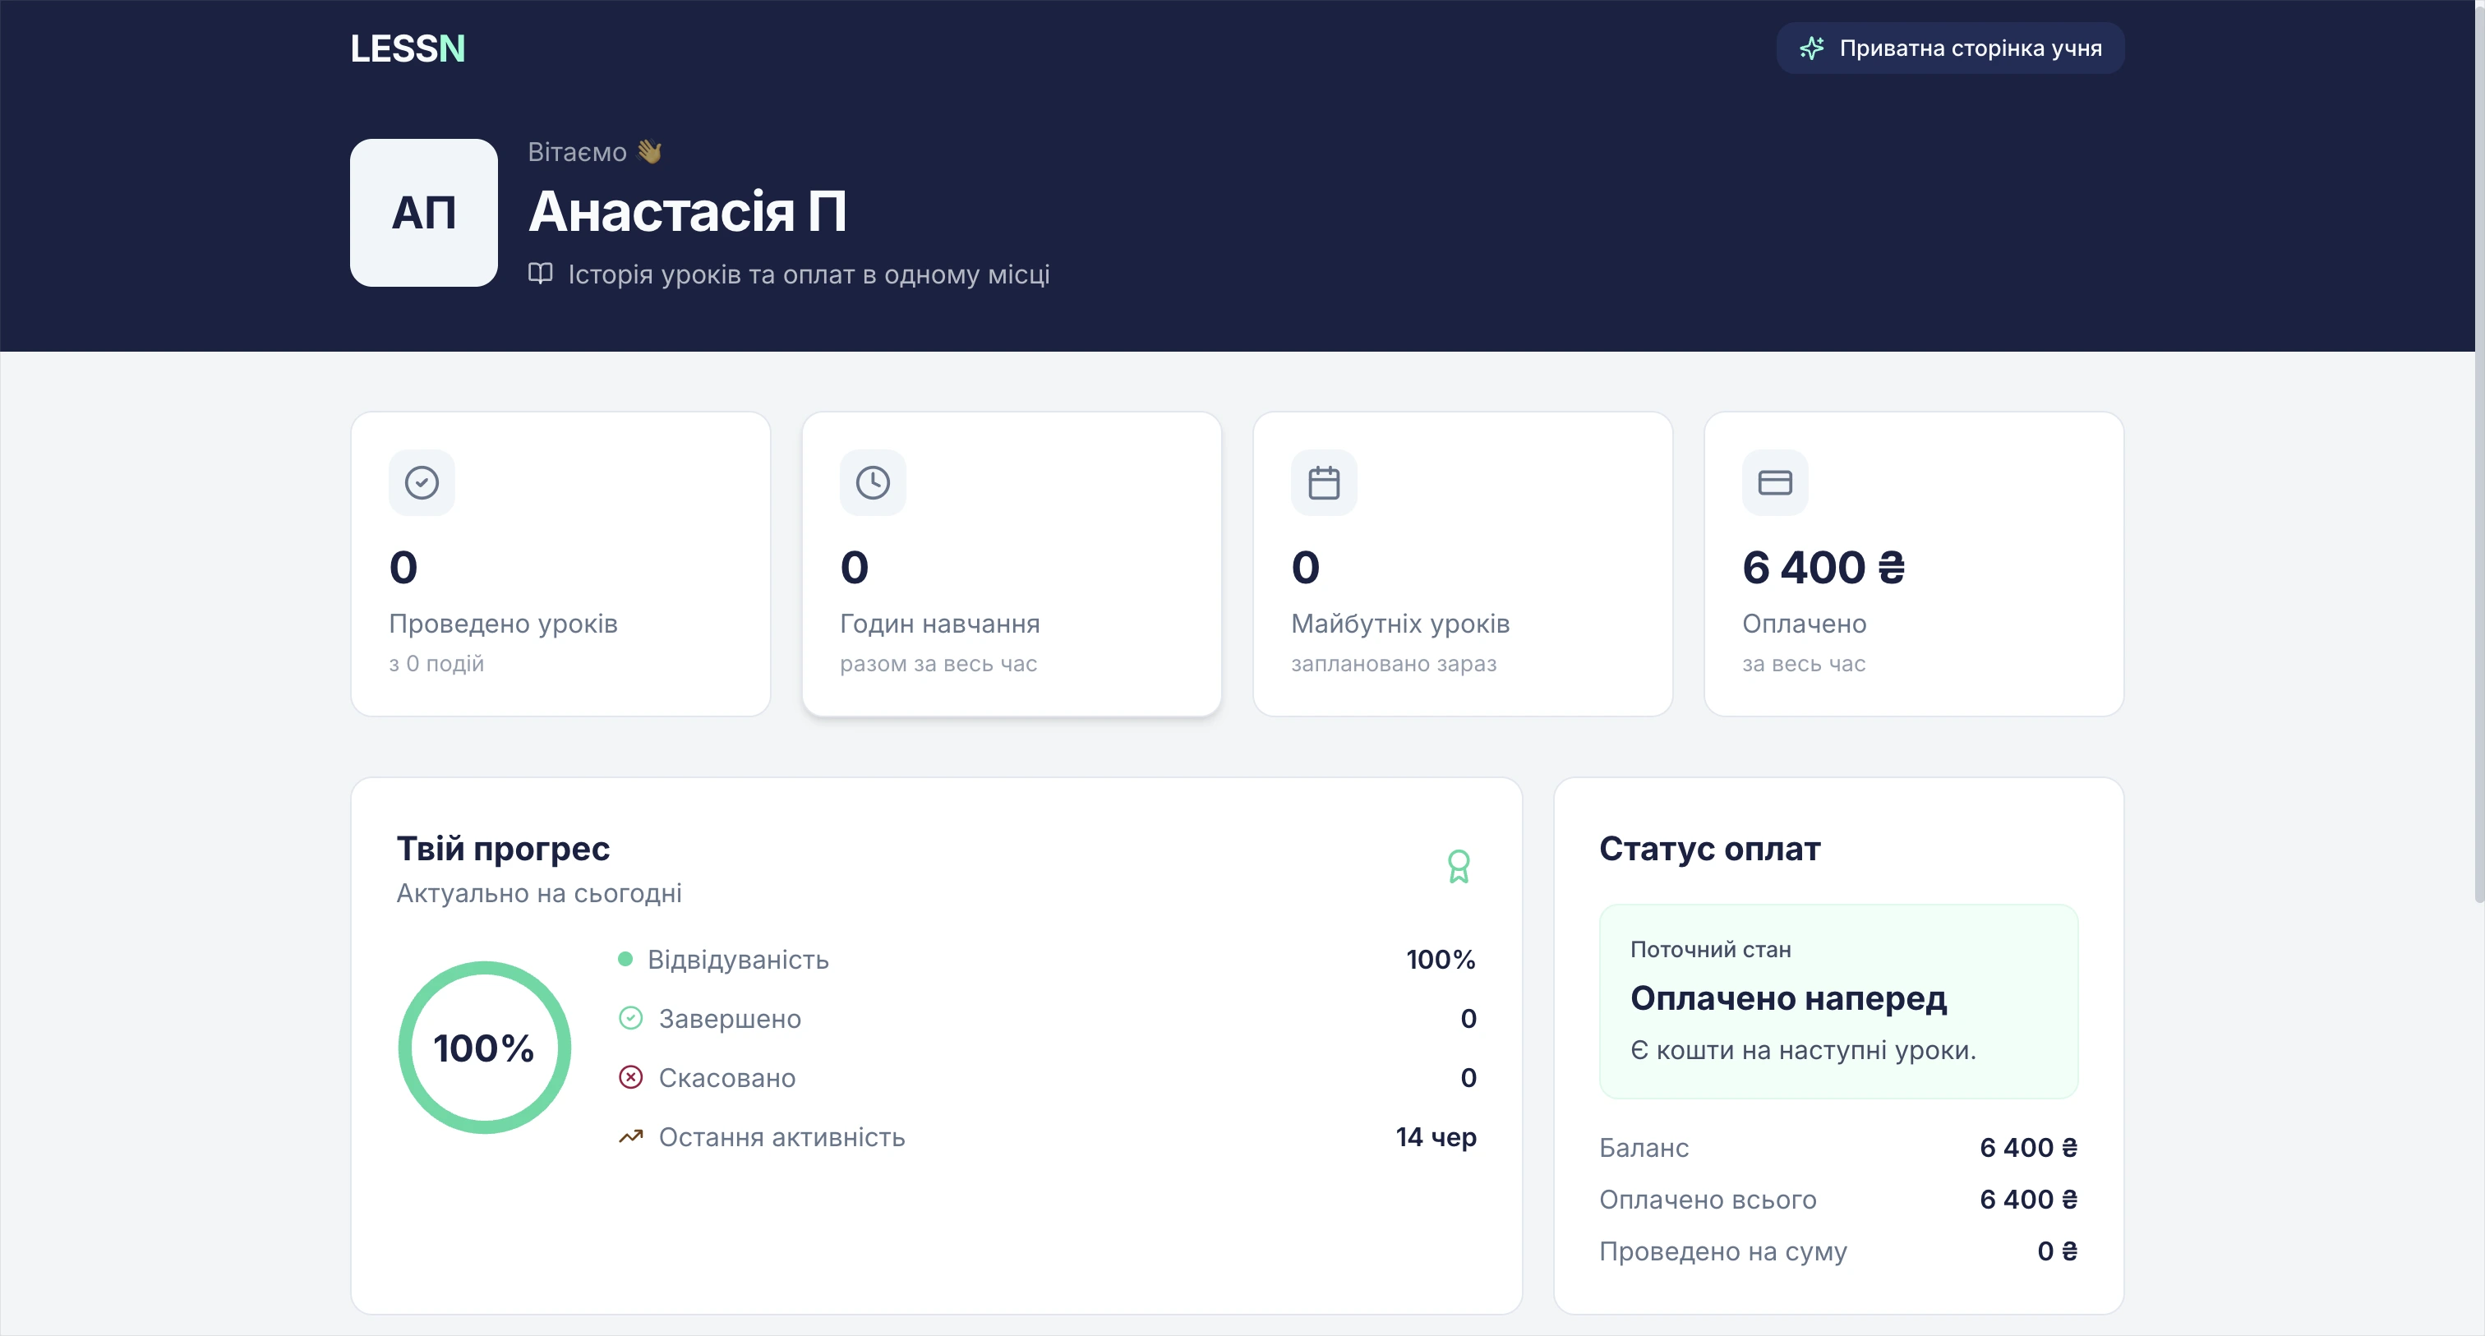
Task: Click the subtitle Історія уроків та оплат
Action: 809,275
